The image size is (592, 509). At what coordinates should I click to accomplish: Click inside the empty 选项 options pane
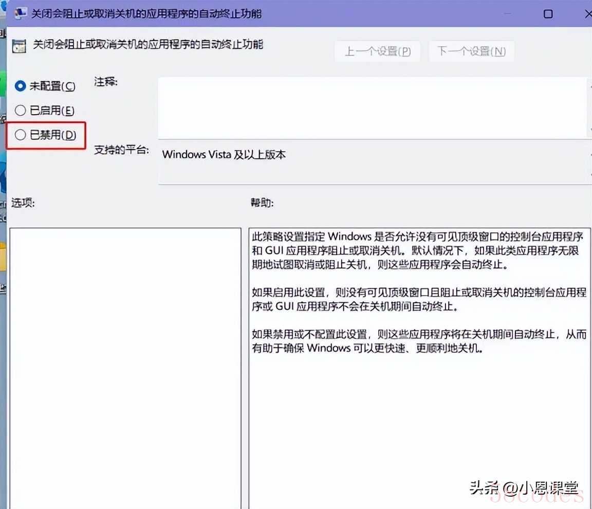click(x=125, y=360)
